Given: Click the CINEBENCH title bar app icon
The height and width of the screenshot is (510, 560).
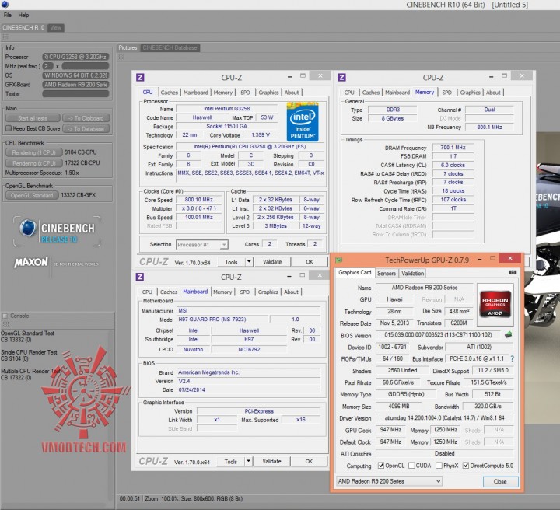Looking at the screenshot, I should pos(5,5).
